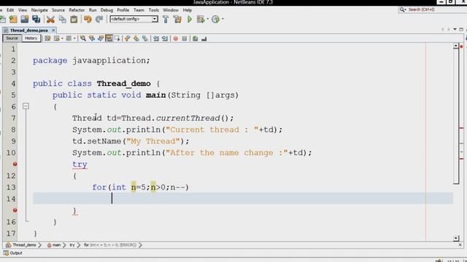The height and width of the screenshot is (262, 467).
Task: Open the Profile menu
Action: pos(123,10)
